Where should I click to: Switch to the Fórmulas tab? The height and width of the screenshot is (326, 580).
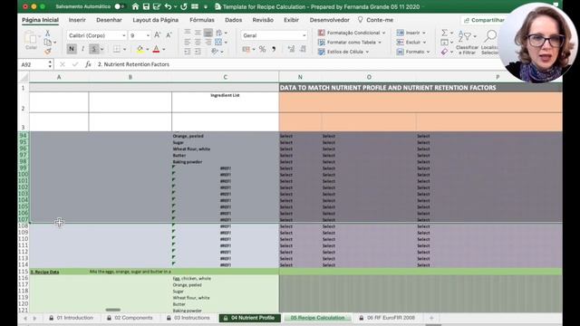201,20
